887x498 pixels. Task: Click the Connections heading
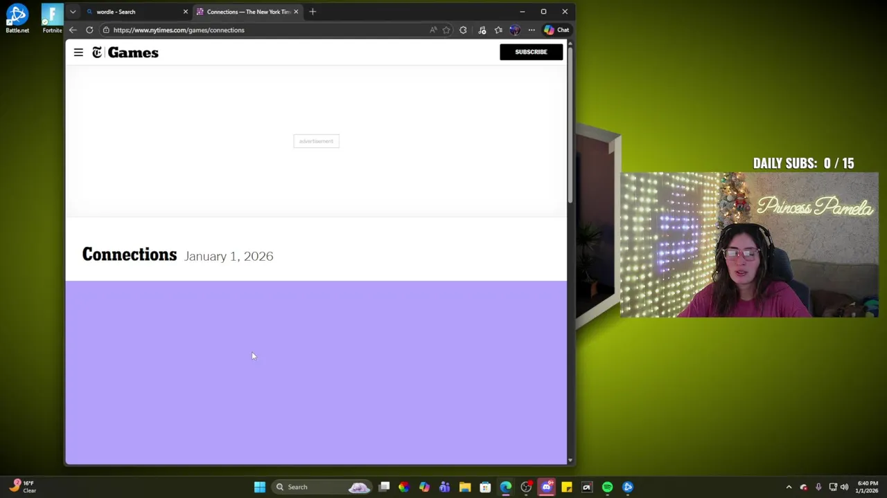pos(130,255)
